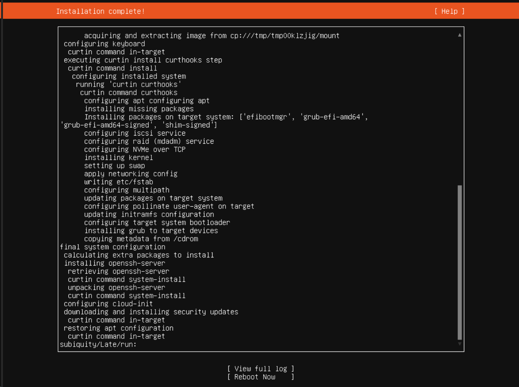Open the Help menu in header
Image resolution: width=519 pixels, height=387 pixels.
449,11
